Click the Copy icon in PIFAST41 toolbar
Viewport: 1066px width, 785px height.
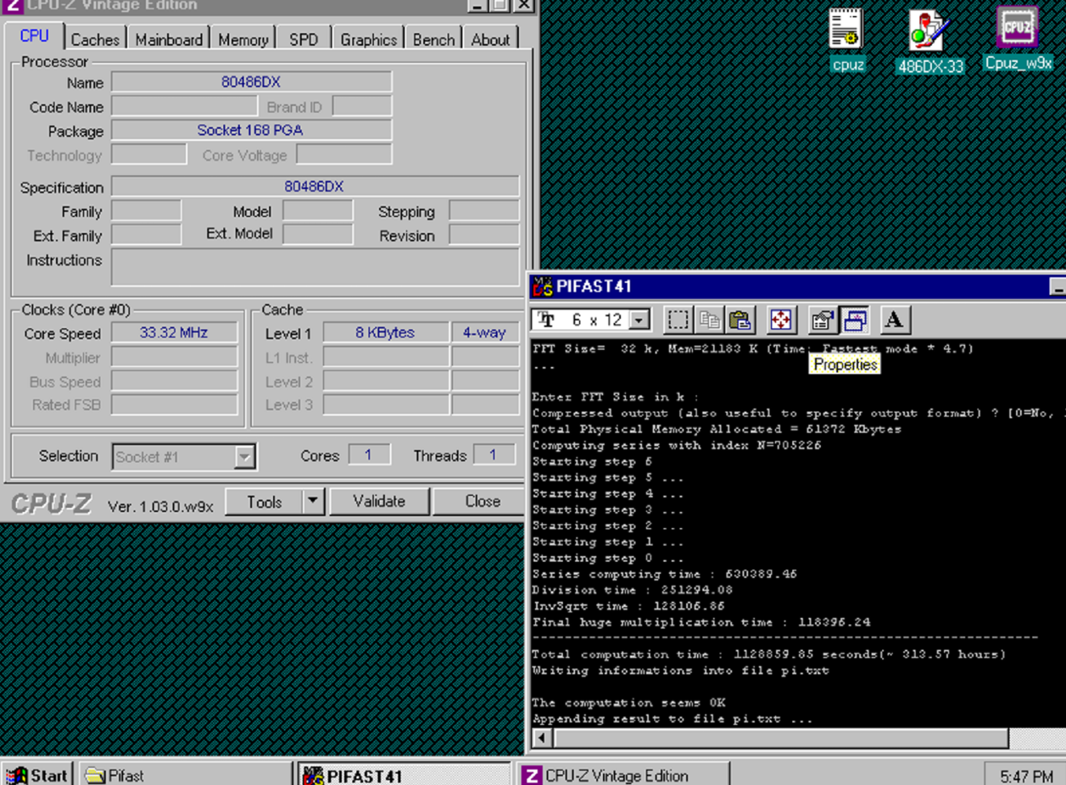point(709,320)
